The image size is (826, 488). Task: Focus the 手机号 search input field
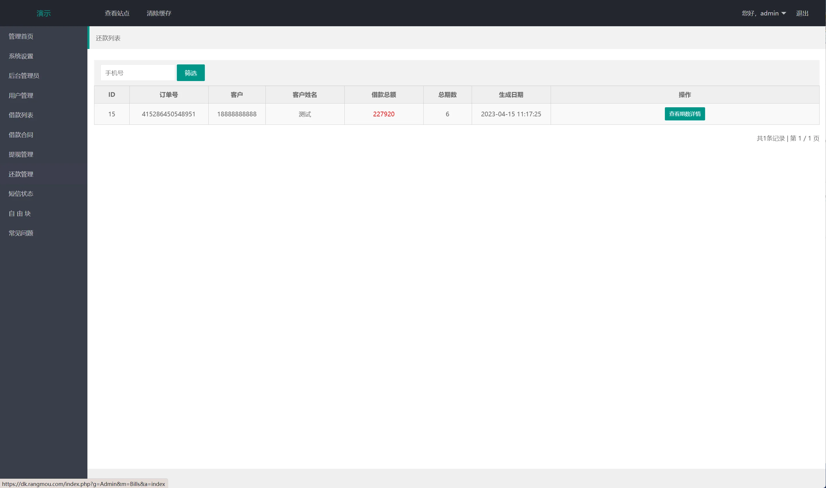pos(138,73)
